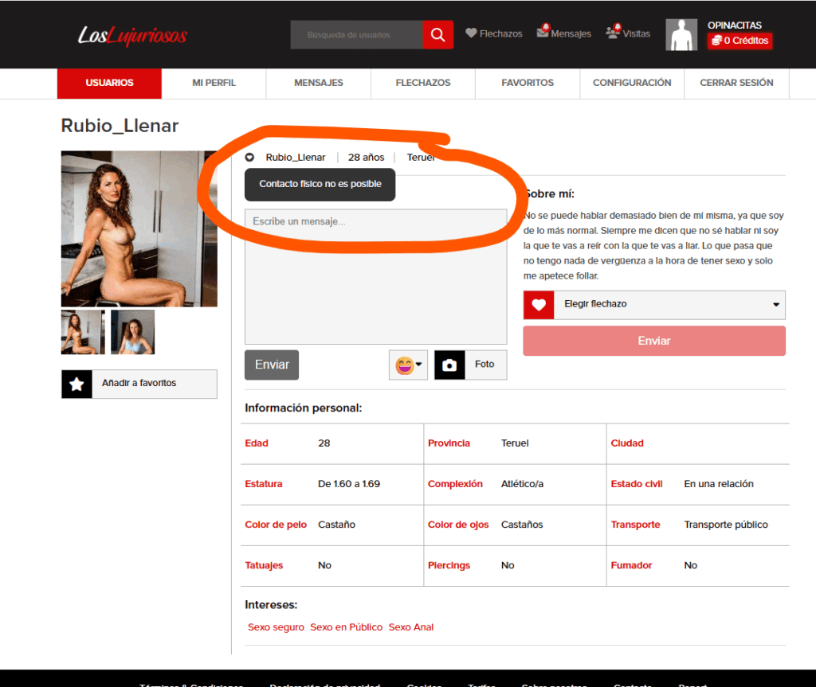Click the 0 Créditos button
The height and width of the screenshot is (687, 816).
pos(739,41)
